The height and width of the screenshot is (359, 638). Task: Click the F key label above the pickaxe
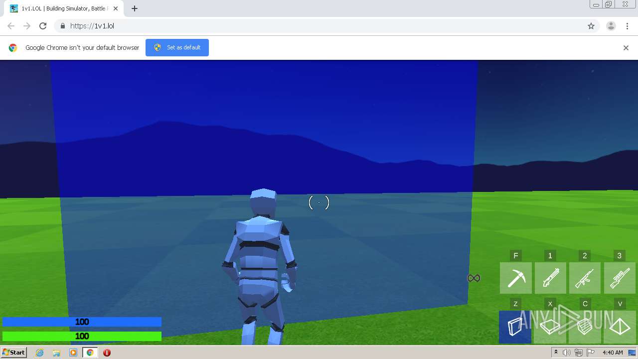516,256
